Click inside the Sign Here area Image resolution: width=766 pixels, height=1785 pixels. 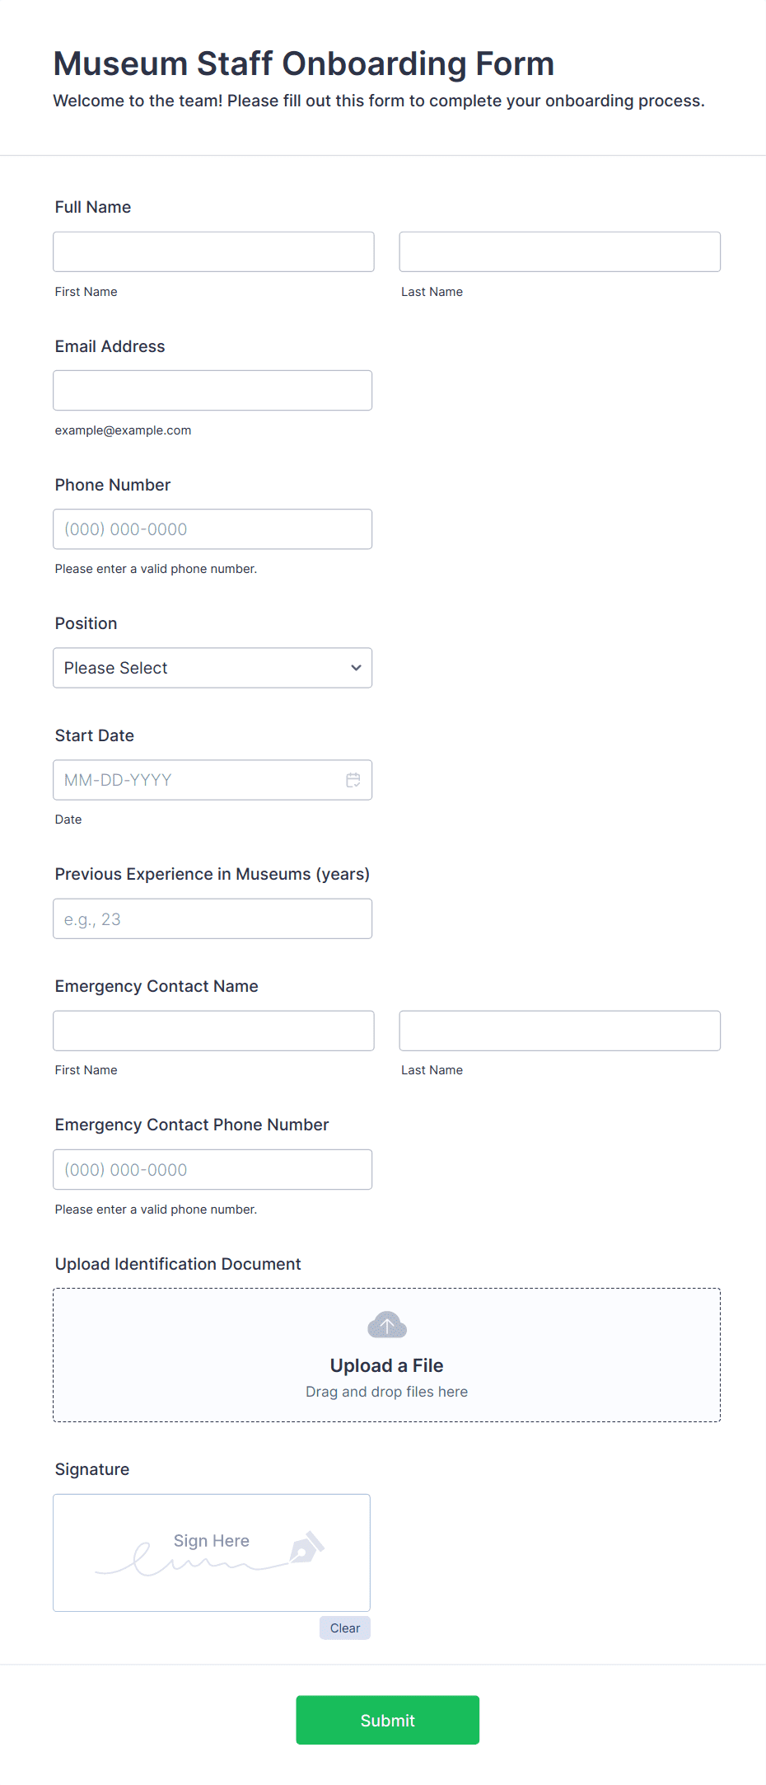coord(211,1550)
